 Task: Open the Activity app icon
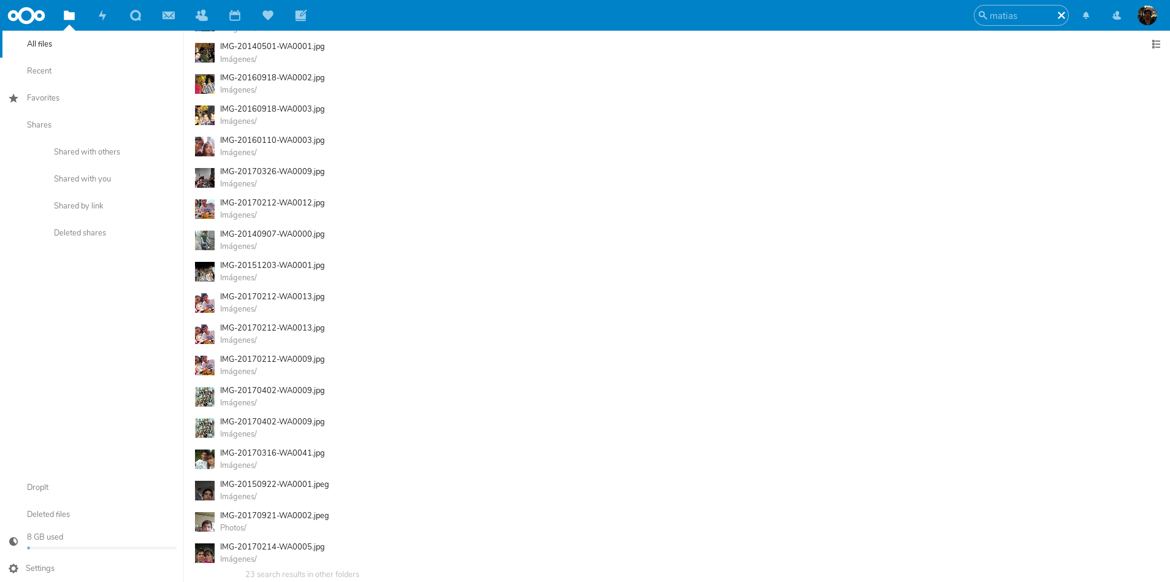click(102, 15)
